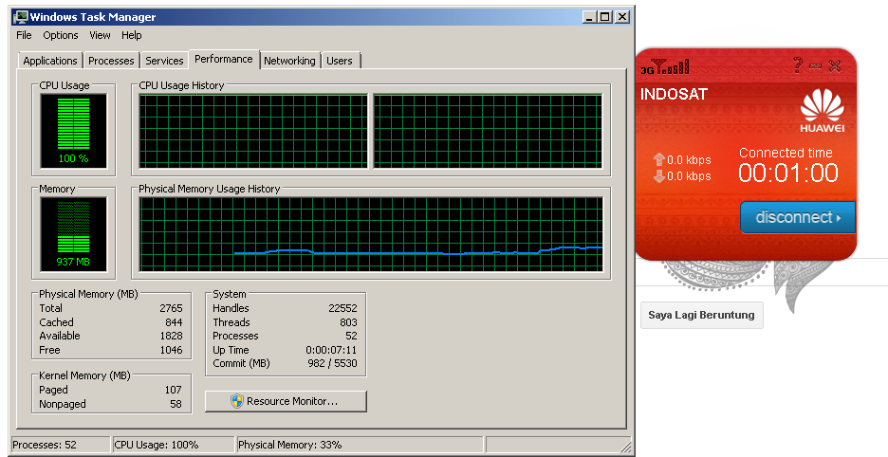This screenshot has width=888, height=457.
Task: Click the Physical Memory (MB) group label
Action: [88, 294]
